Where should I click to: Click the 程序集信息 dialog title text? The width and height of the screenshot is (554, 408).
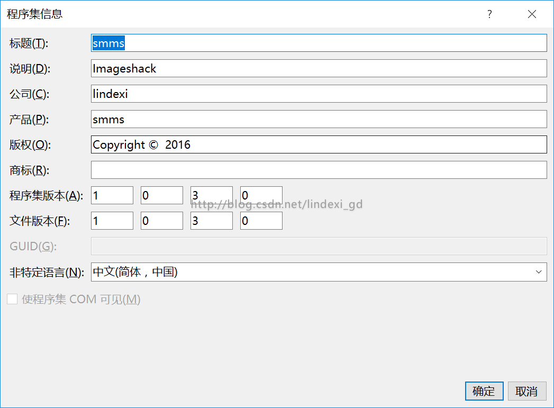pos(34,14)
